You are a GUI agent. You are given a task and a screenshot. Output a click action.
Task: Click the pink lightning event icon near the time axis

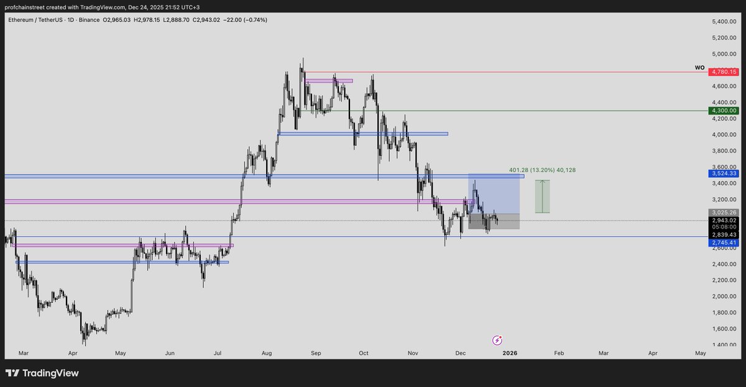click(497, 340)
